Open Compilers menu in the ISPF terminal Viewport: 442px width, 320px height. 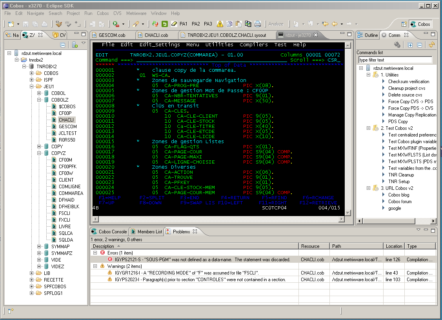click(x=254, y=45)
